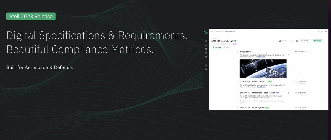Click the green Release button
The width and height of the screenshot is (331, 140).
pos(317,41)
